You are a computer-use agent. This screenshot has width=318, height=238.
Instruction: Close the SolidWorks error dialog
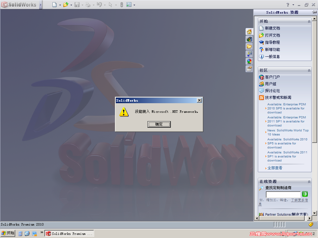point(199,100)
